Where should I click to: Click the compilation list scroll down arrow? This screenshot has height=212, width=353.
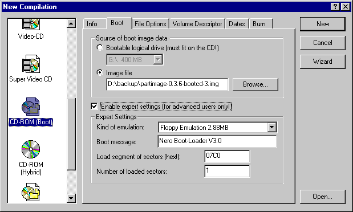pyautogui.click(x=71, y=198)
